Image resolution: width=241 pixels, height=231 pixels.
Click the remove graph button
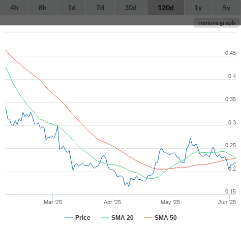click(217, 23)
